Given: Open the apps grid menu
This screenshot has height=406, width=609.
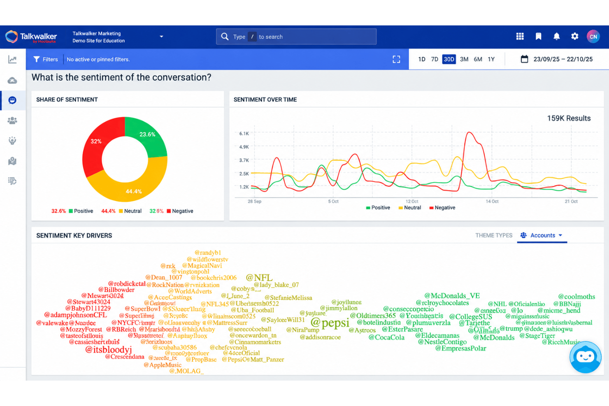Looking at the screenshot, I should (x=520, y=37).
